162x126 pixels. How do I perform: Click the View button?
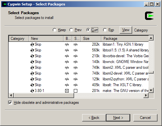click(x=126, y=30)
